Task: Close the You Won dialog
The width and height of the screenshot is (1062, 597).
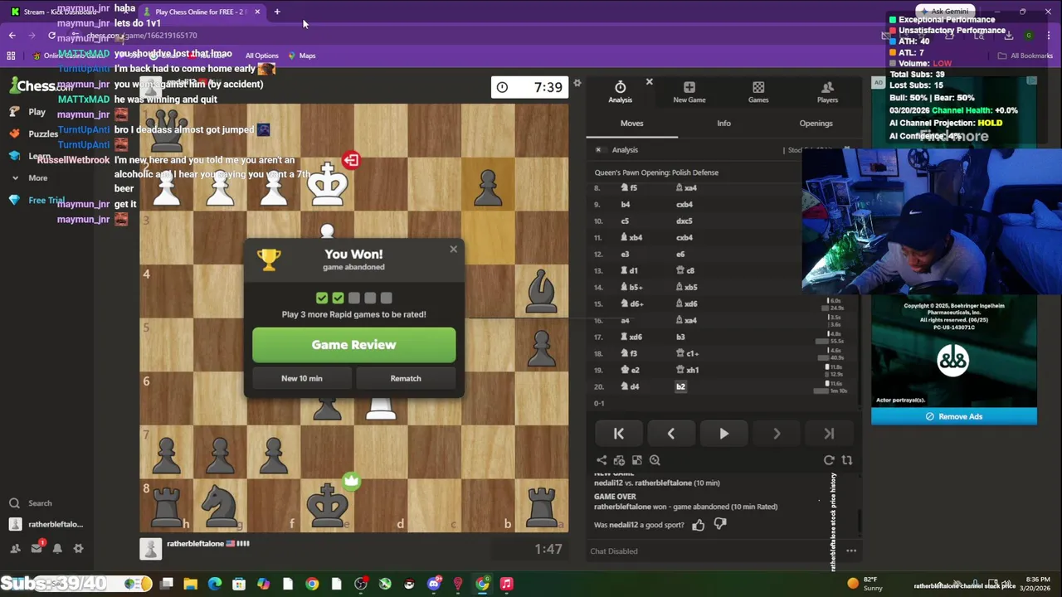Action: point(453,249)
